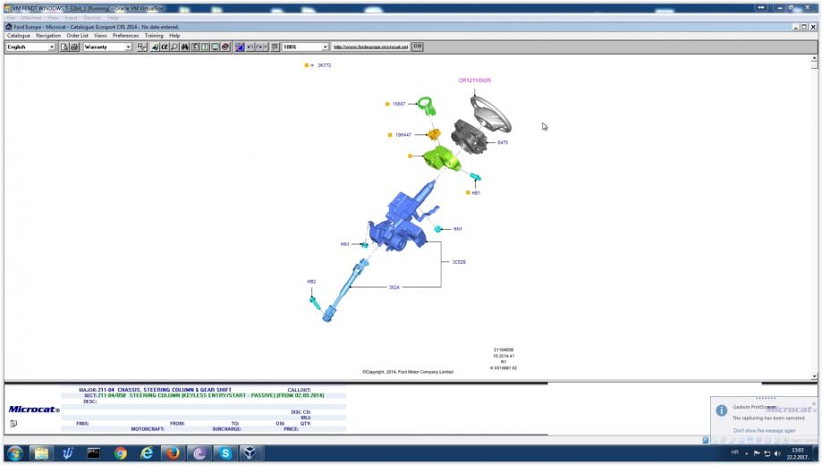The width and height of the screenshot is (822, 465).
Task: Open the fordeurope.microcat.net link
Action: point(370,47)
